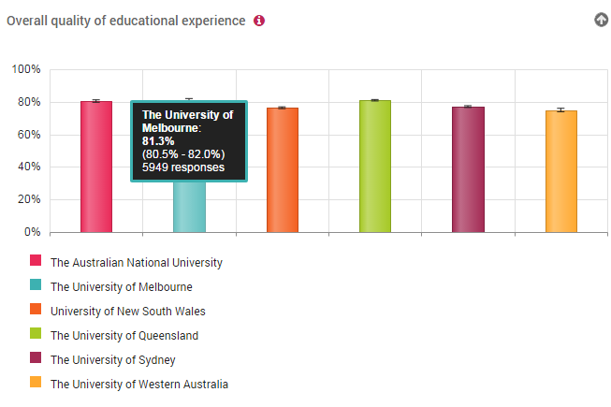The image size is (611, 407).
Task: Select the teal Melbourne bar below tooltip
Action: [x=189, y=207]
